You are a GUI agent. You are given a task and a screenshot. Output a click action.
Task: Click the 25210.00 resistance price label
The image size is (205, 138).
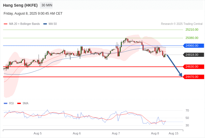[x=192, y=30]
